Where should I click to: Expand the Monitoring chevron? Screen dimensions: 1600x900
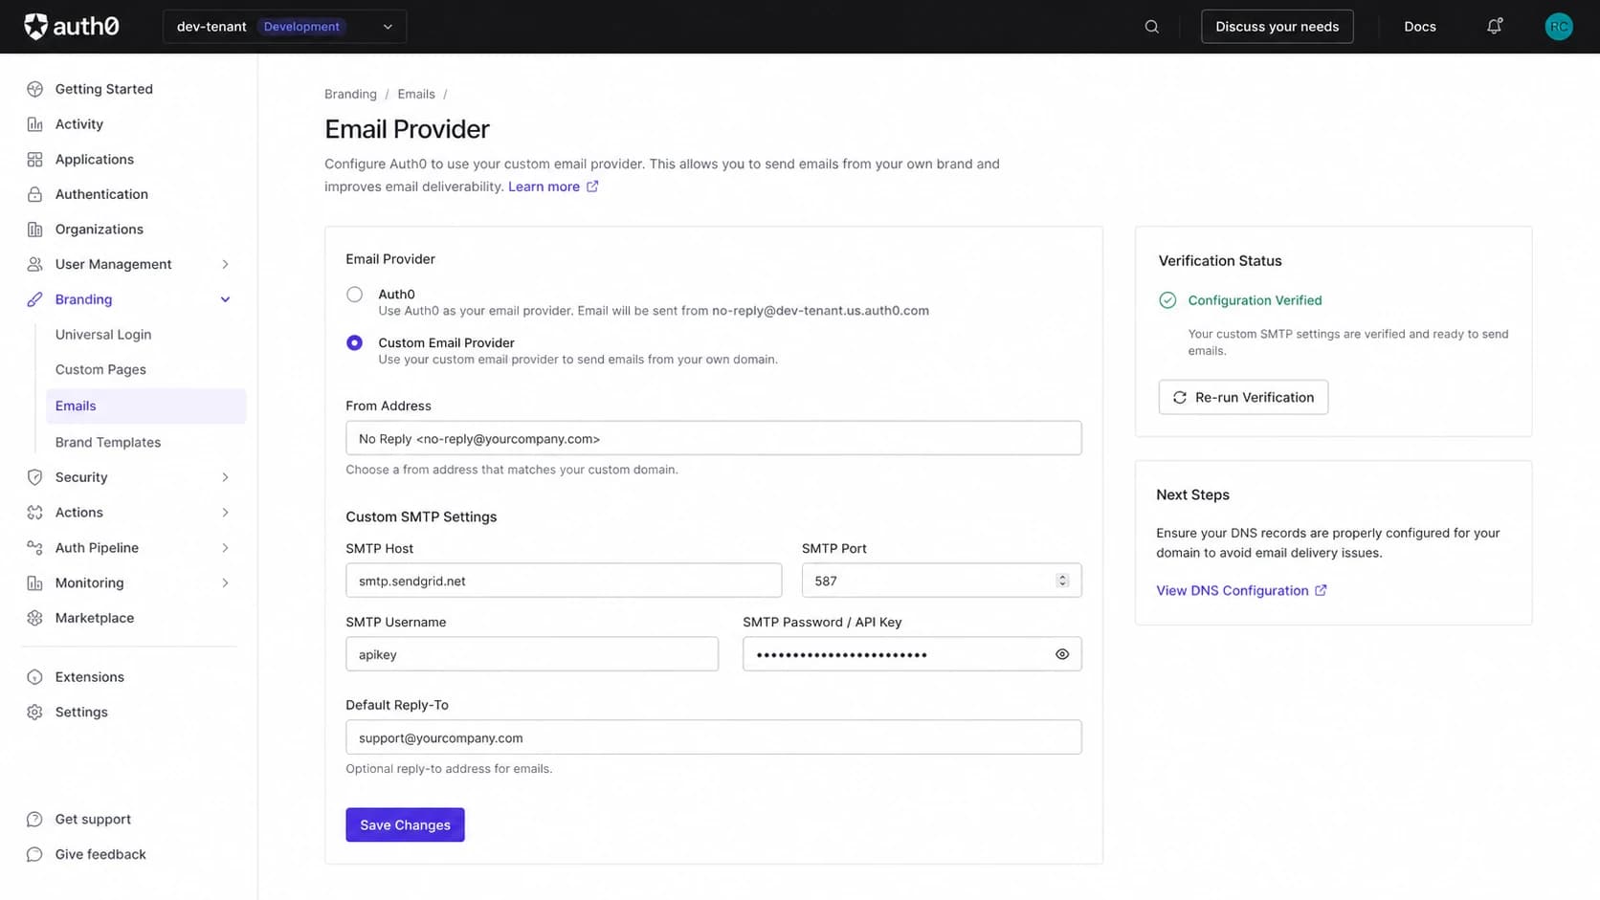[226, 582]
